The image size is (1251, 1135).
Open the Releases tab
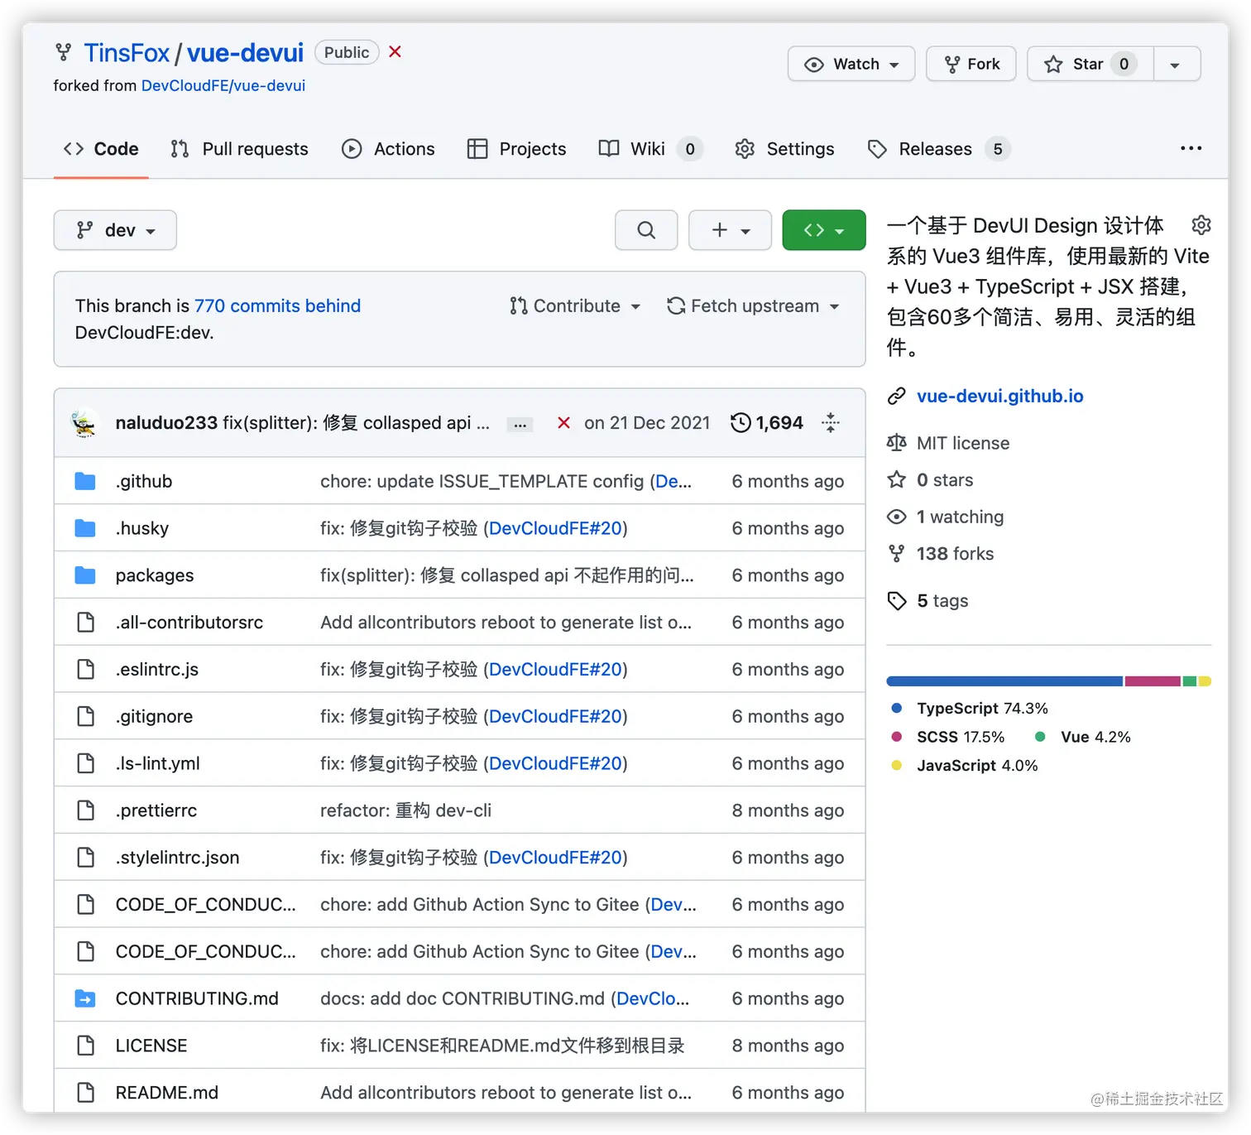click(x=938, y=149)
